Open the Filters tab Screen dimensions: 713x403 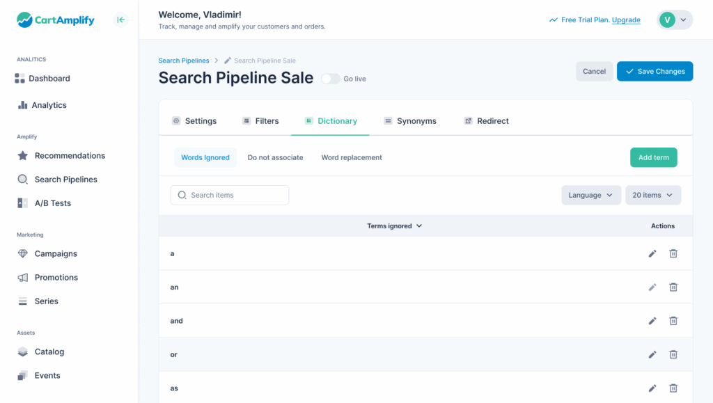[260, 121]
